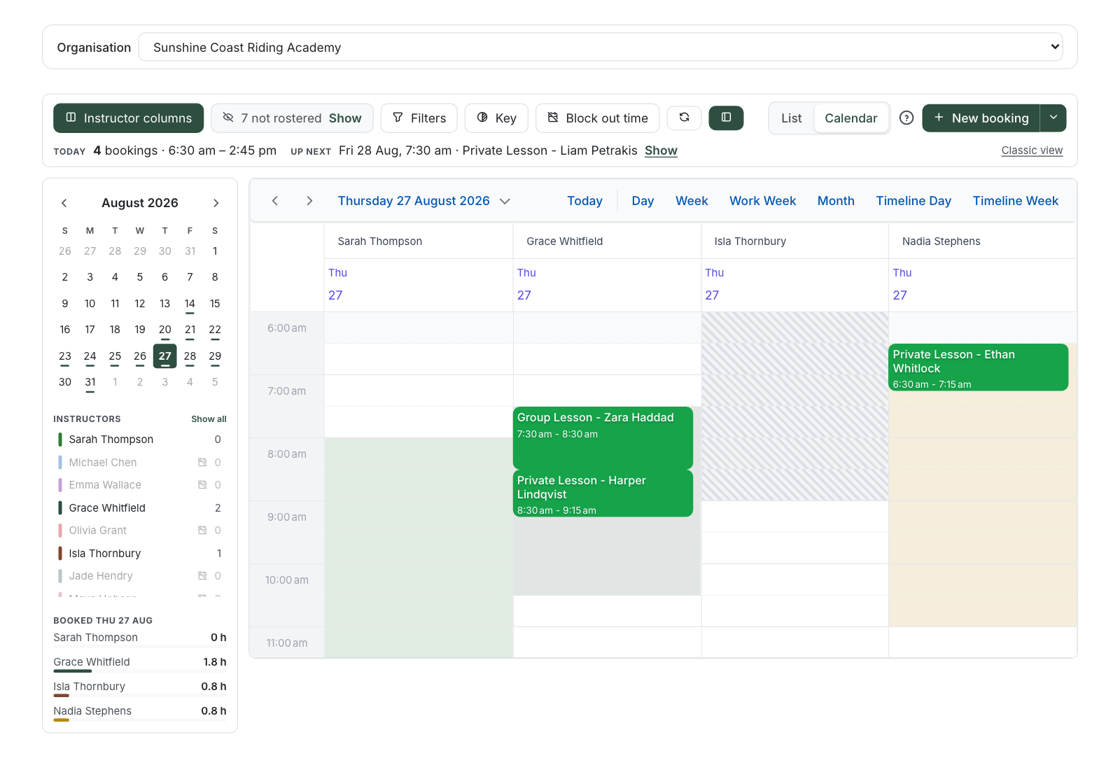1120x758 pixels.
Task: Select 28 August in mini calendar
Action: tap(190, 356)
